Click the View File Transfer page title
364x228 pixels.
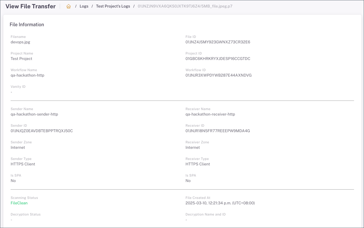(x=31, y=6)
